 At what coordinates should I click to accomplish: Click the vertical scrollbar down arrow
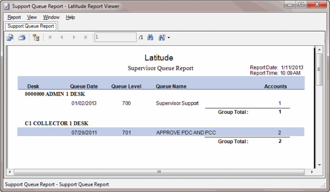319,165
